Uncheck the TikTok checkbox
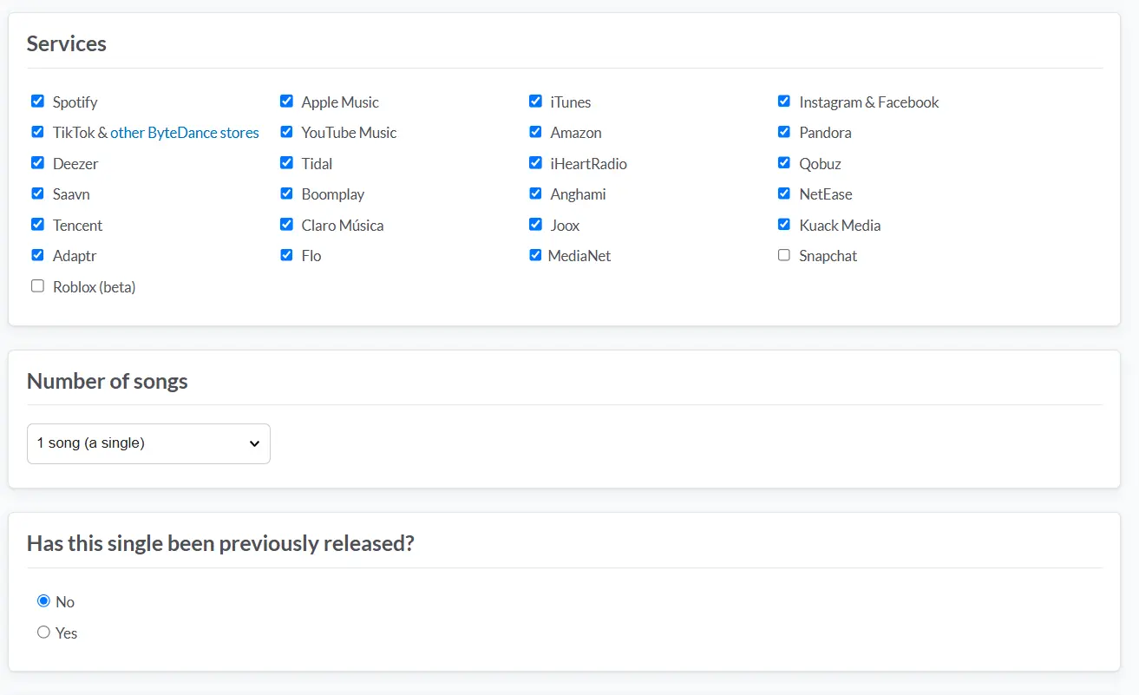Viewport: 1139px width, 695px height. click(37, 132)
